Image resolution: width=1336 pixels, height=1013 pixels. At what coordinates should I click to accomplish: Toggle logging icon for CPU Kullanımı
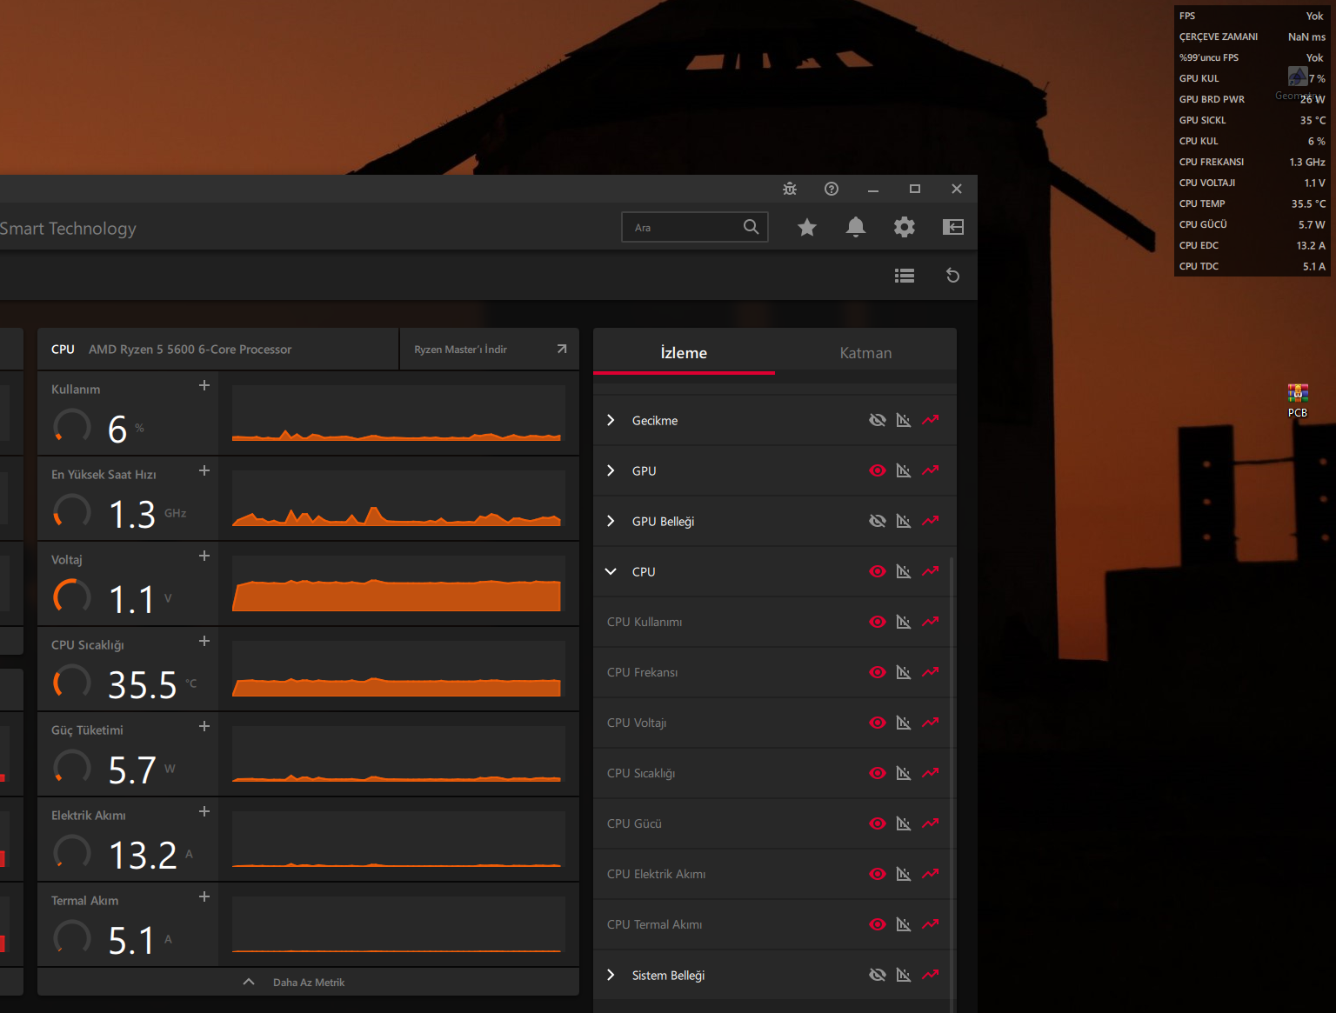pos(904,622)
